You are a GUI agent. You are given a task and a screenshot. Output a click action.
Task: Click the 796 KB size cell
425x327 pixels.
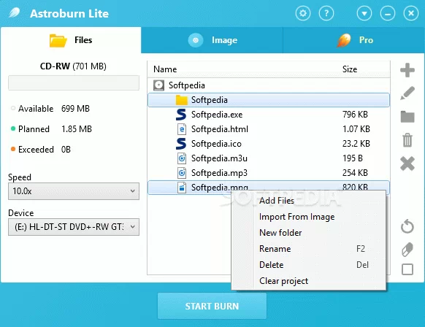pos(355,115)
